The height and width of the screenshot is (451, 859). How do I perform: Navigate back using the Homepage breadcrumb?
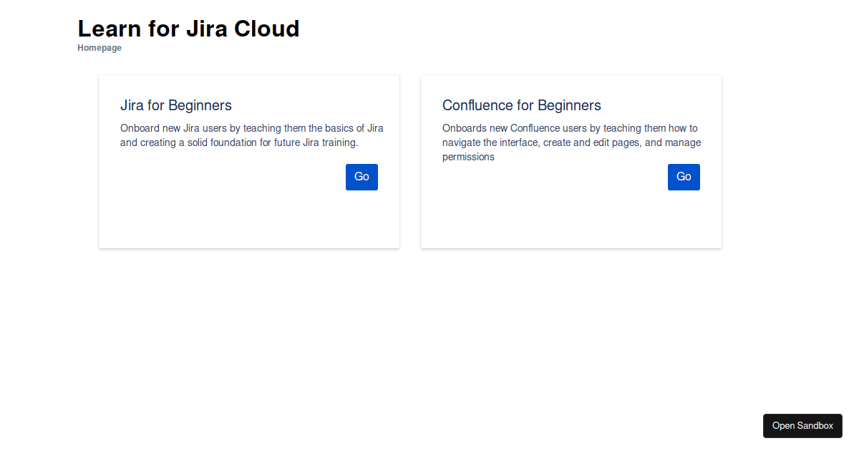click(x=100, y=47)
